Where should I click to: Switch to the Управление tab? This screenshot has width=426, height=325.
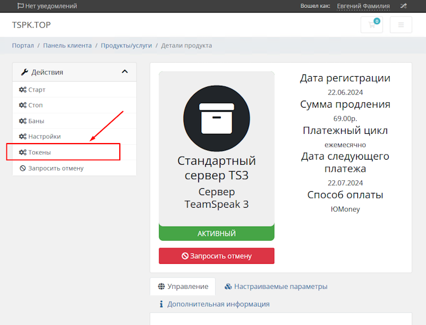click(183, 287)
